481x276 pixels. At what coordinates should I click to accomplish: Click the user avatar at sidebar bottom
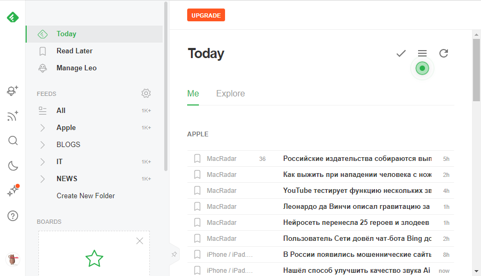[13, 259]
